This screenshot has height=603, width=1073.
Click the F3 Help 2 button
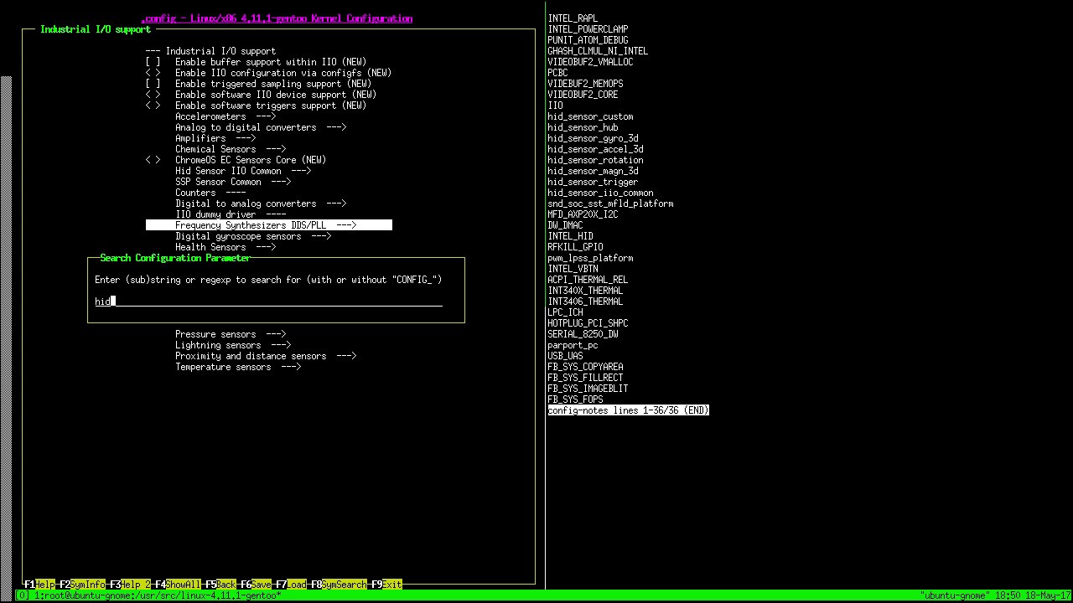(130, 584)
